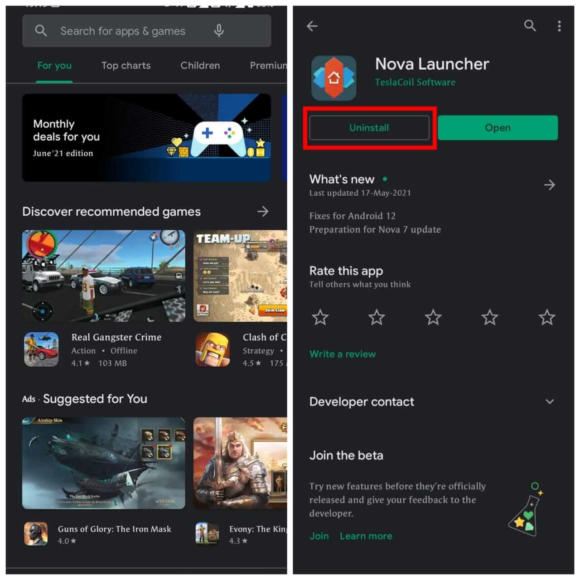View all Discover recommended games via arrow
The image size is (580, 580).
click(263, 211)
